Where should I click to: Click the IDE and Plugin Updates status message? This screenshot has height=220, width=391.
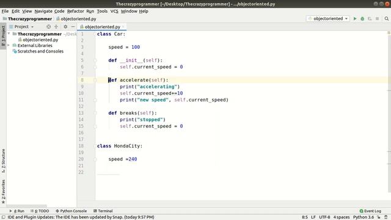click(x=81, y=218)
